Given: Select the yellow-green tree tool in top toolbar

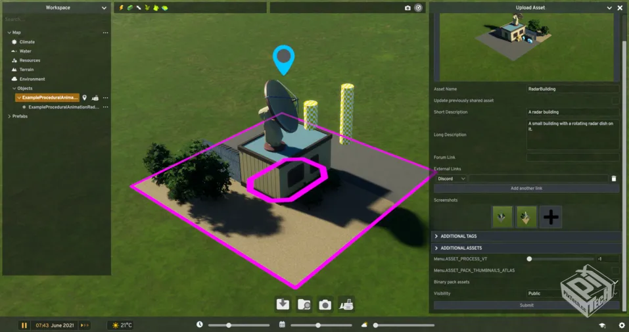Looking at the screenshot, I should (x=156, y=8).
